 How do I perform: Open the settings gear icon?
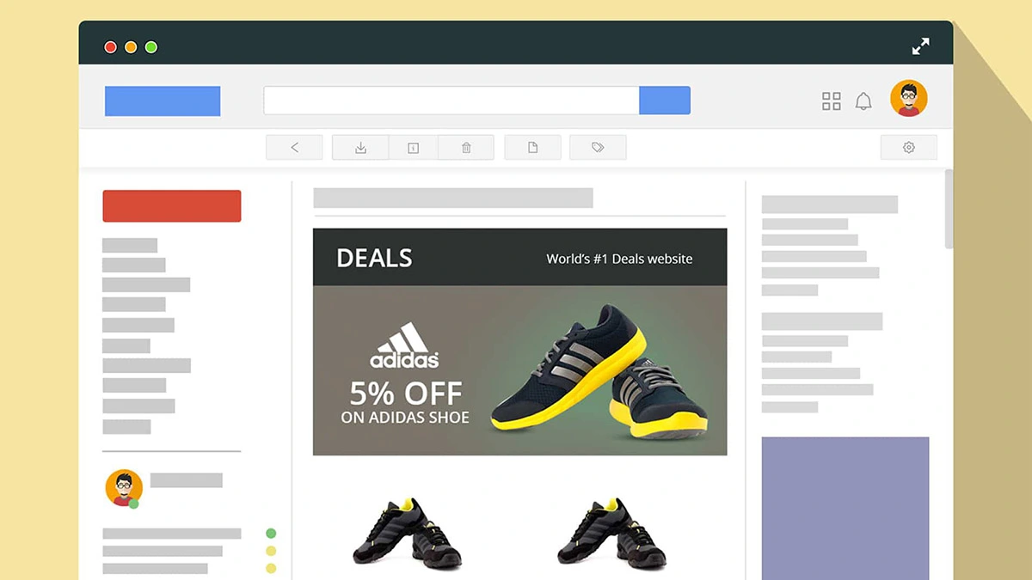click(x=908, y=148)
